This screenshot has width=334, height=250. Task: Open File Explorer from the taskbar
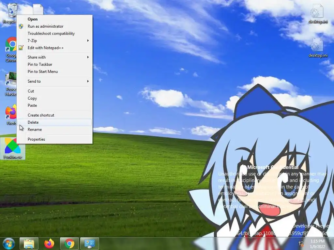click(29, 243)
